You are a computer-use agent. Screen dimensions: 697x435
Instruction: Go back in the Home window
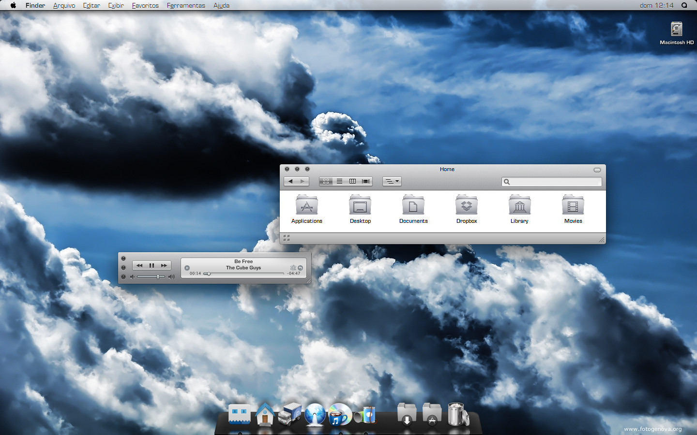pyautogui.click(x=290, y=181)
